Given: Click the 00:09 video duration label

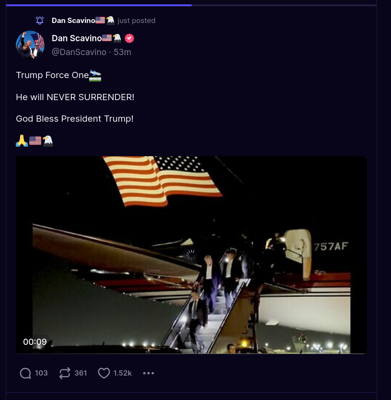Looking at the screenshot, I should tap(35, 342).
